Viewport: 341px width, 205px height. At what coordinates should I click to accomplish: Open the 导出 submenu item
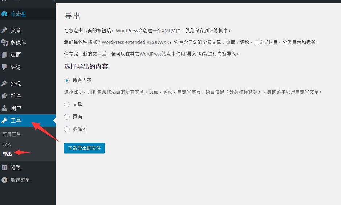click(x=7, y=154)
